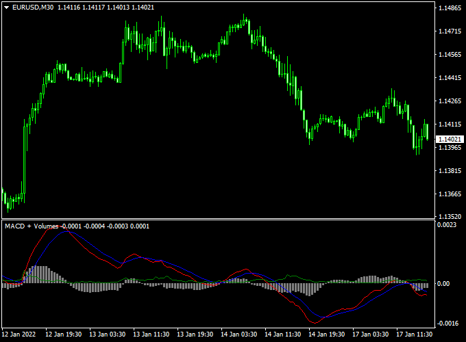Click price scale label 1.14715
Screen dimensions: 466x342
[450, 31]
